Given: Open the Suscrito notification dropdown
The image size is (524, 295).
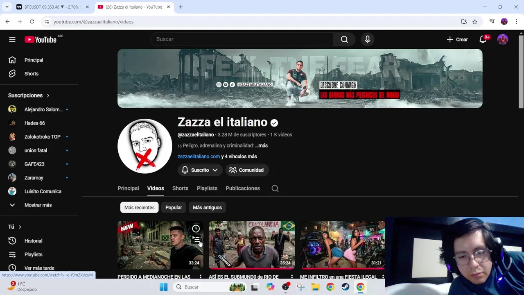Looking at the screenshot, I should click(200, 170).
